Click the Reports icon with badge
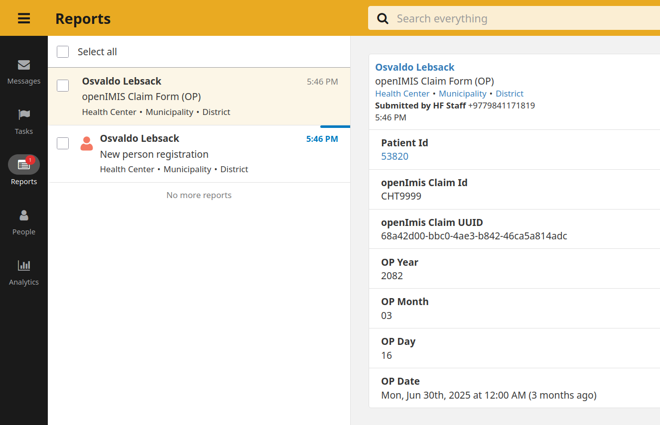Image resolution: width=660 pixels, height=425 pixels. coord(24,164)
